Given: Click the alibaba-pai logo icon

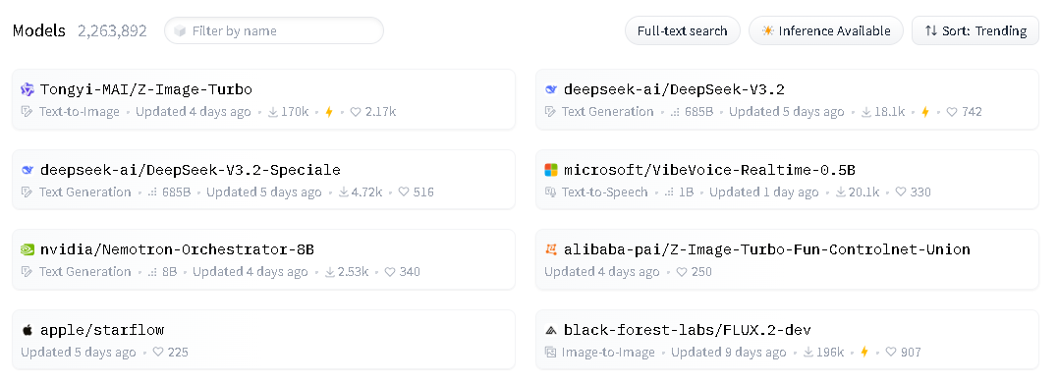Looking at the screenshot, I should (x=550, y=250).
